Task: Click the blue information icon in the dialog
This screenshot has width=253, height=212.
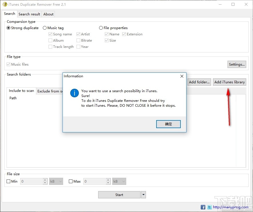Action: [74, 93]
